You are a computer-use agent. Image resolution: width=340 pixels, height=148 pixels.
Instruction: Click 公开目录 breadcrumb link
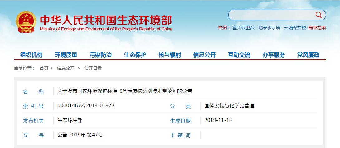[x=93, y=68]
